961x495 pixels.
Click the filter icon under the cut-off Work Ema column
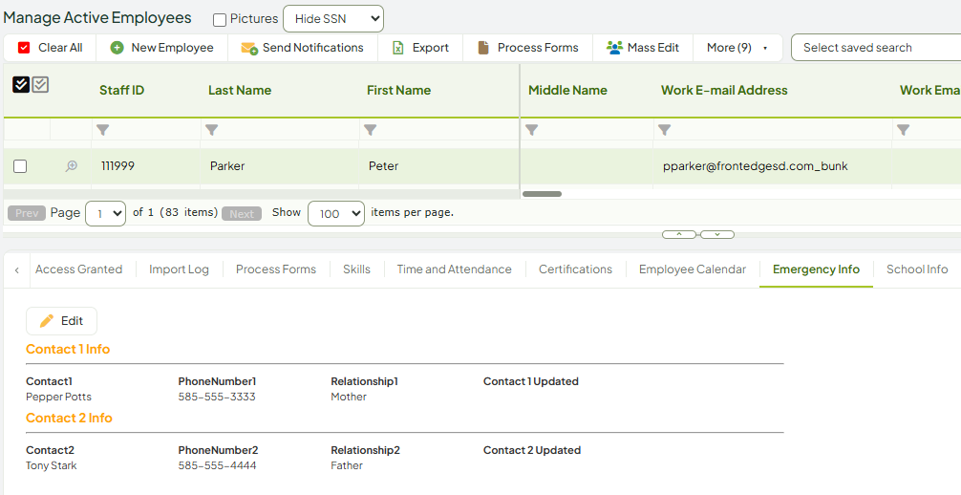point(904,130)
